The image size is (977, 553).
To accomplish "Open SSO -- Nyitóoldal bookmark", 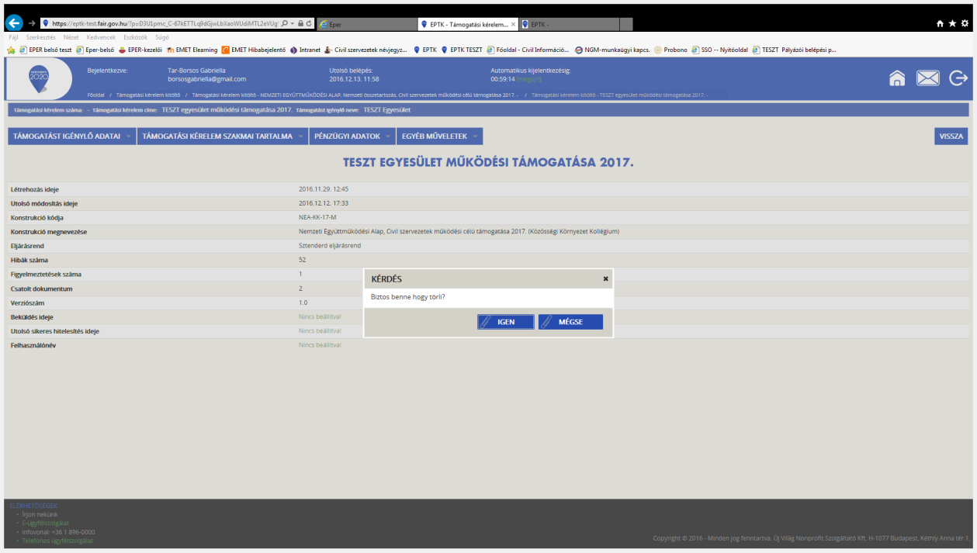I will click(x=719, y=50).
